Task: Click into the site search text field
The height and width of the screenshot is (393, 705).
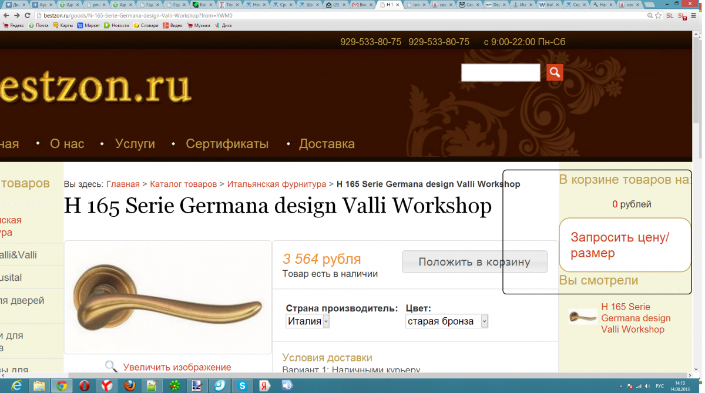Action: [501, 73]
